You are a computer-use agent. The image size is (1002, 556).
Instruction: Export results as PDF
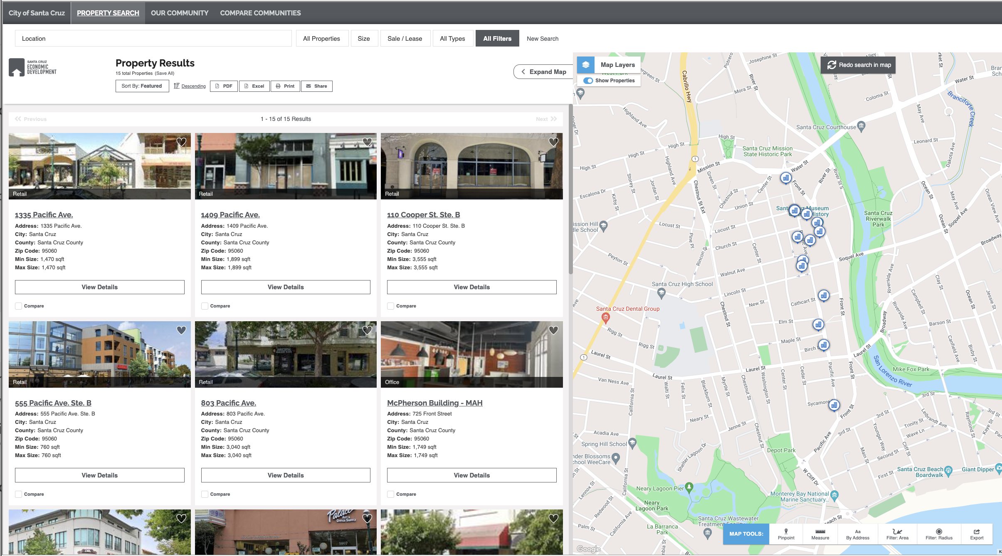coord(224,86)
